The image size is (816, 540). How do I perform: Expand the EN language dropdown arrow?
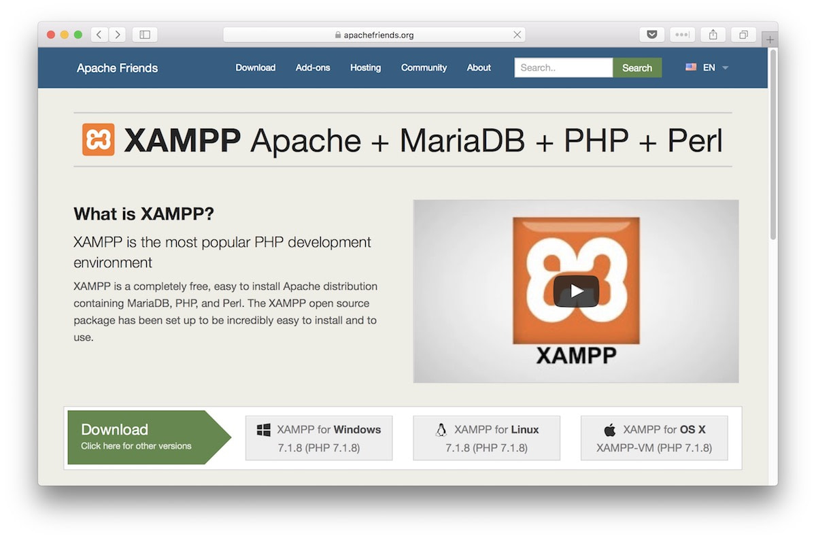725,68
